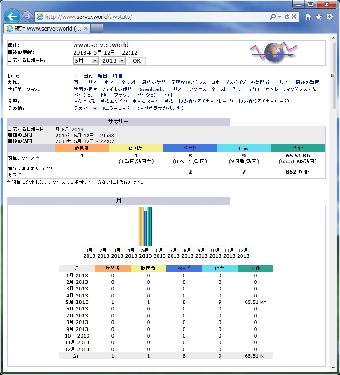
Task: Click the Internet Explorer page icon in address bar
Action: [40, 17]
